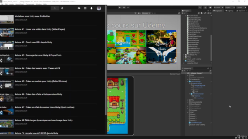
Task: Click the Scene view camera settings icon
Action: point(139,13)
